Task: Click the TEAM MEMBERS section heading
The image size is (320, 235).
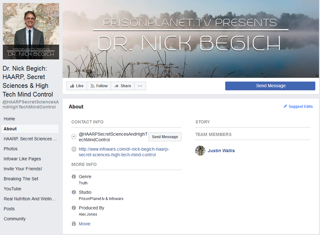Action: point(213,134)
